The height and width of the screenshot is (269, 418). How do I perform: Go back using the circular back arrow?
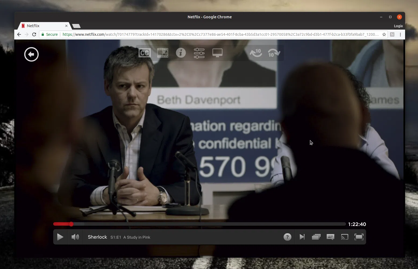(x=31, y=54)
